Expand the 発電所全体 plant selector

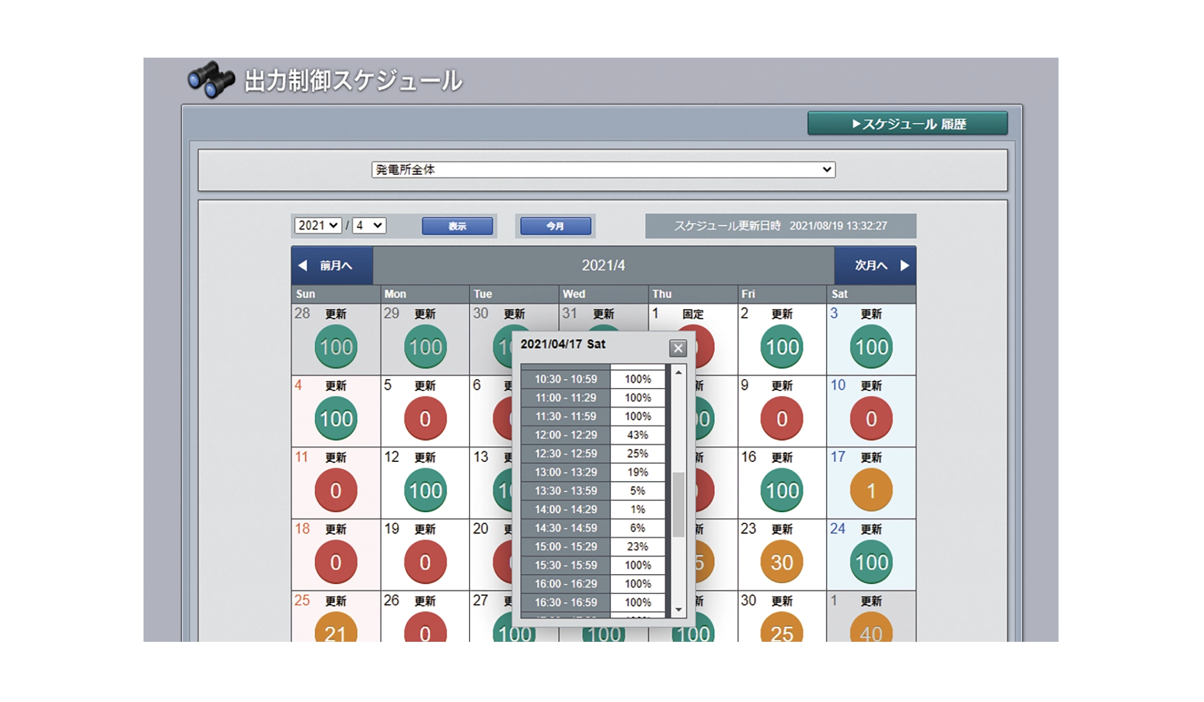tap(603, 169)
